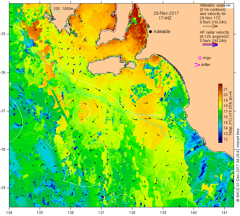Click the black altimetric velocity scale arrow
The height and width of the screenshot is (216, 240).
pos(210,26)
